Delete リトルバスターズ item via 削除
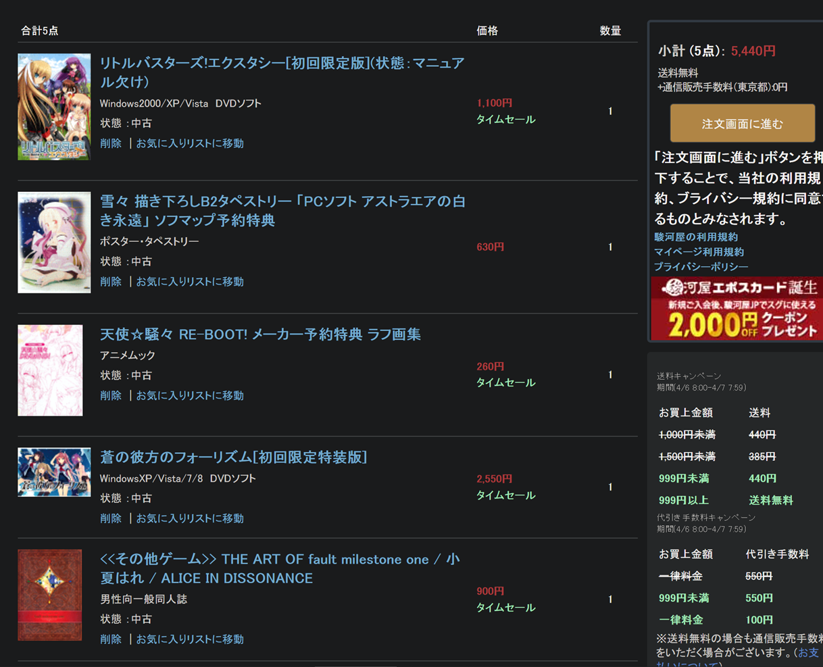The height and width of the screenshot is (667, 823). click(111, 143)
